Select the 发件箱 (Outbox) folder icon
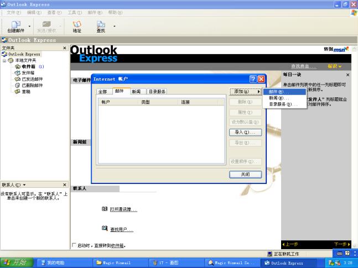Image resolution: width=358 pixels, height=268 pixels. pyautogui.click(x=17, y=72)
